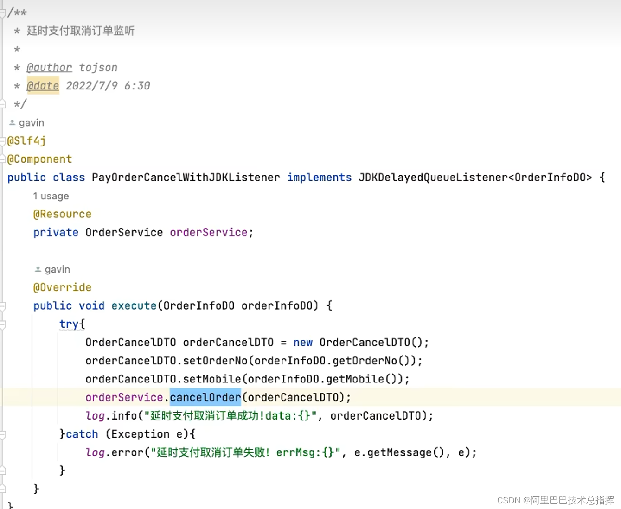Click the @Override annotation
This screenshot has height=509, width=621.
[x=62, y=287]
